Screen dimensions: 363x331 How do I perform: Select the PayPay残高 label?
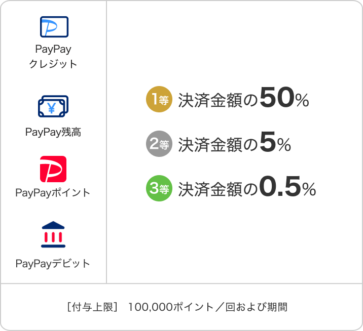(53, 132)
